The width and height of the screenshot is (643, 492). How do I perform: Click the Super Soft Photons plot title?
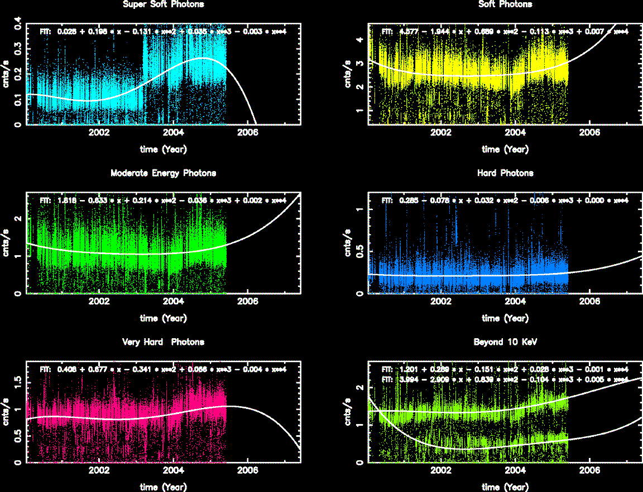(x=163, y=4)
